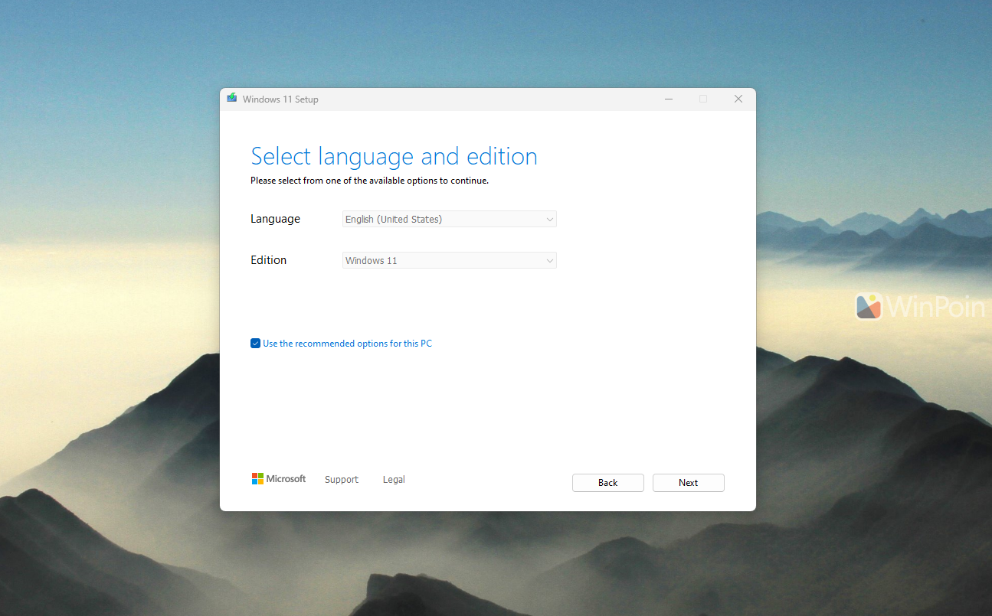Screen dimensions: 992x616
Task: Click the minimize icon on the title bar
Action: click(668, 99)
